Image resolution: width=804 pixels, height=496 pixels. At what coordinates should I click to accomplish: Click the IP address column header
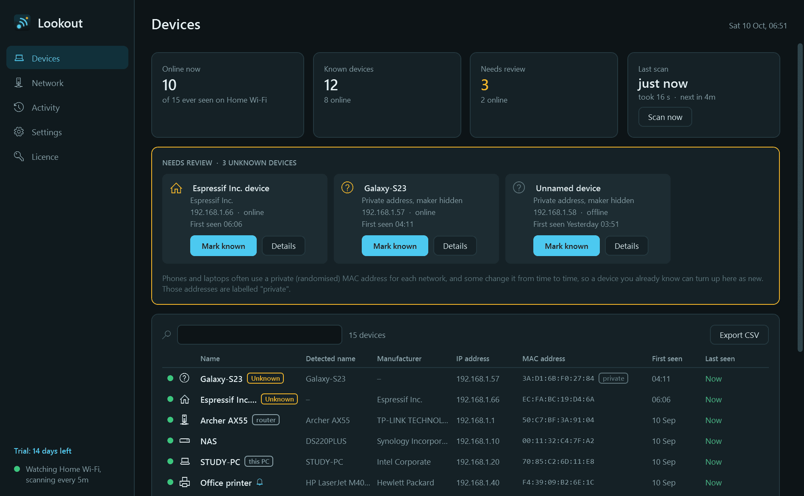coord(473,359)
